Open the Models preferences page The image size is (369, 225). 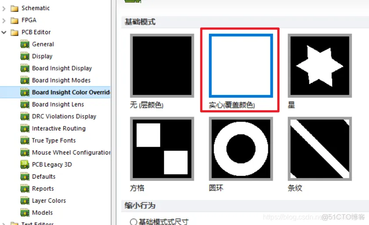pyautogui.click(x=43, y=213)
